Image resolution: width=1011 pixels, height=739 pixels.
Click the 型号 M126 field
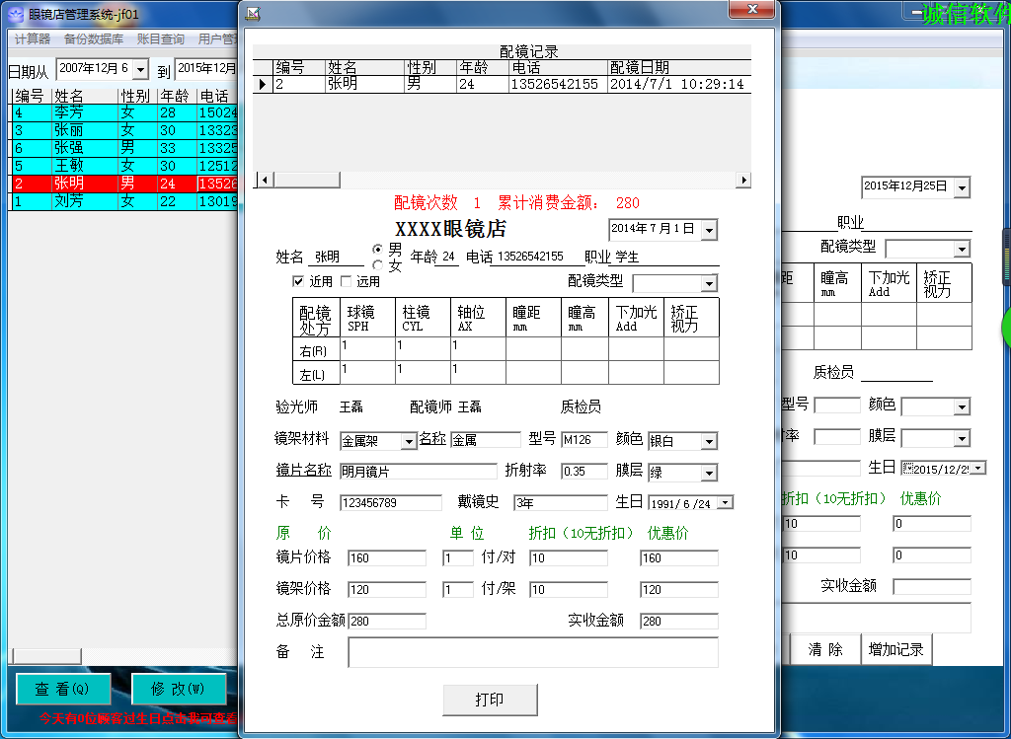(x=584, y=440)
